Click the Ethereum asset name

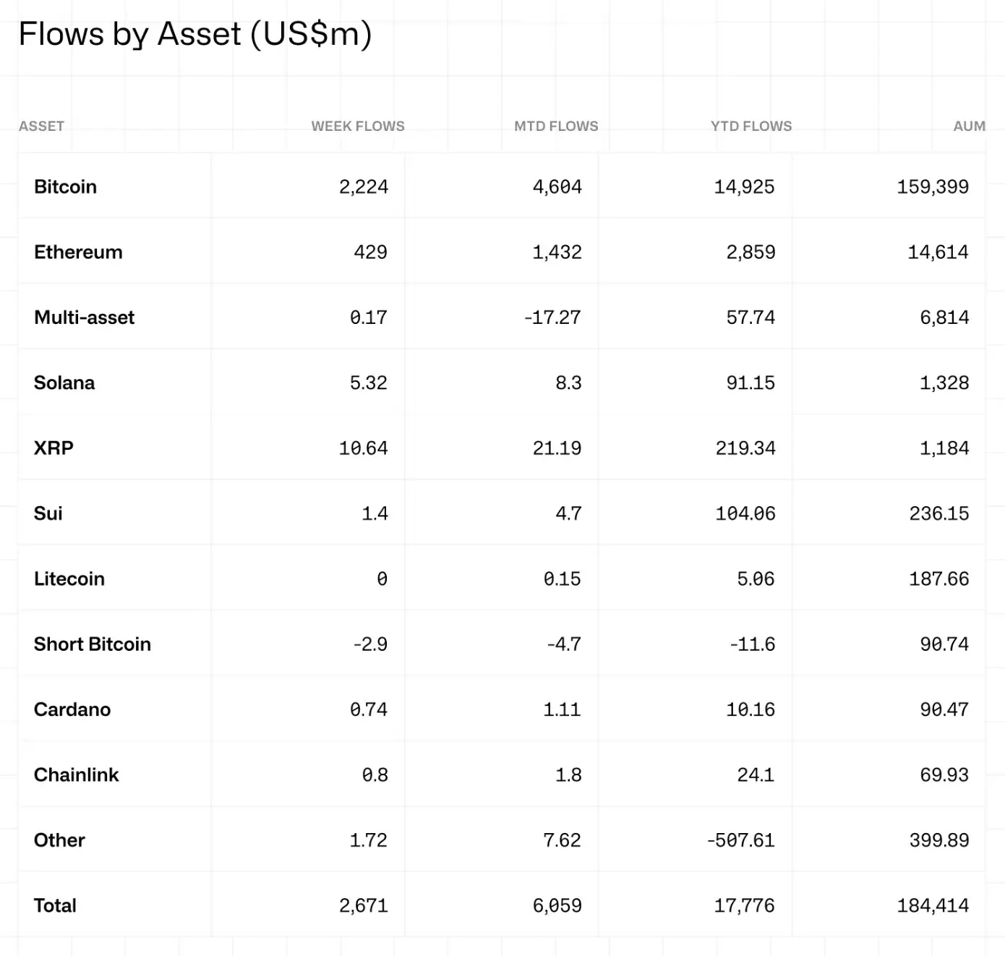coord(78,252)
